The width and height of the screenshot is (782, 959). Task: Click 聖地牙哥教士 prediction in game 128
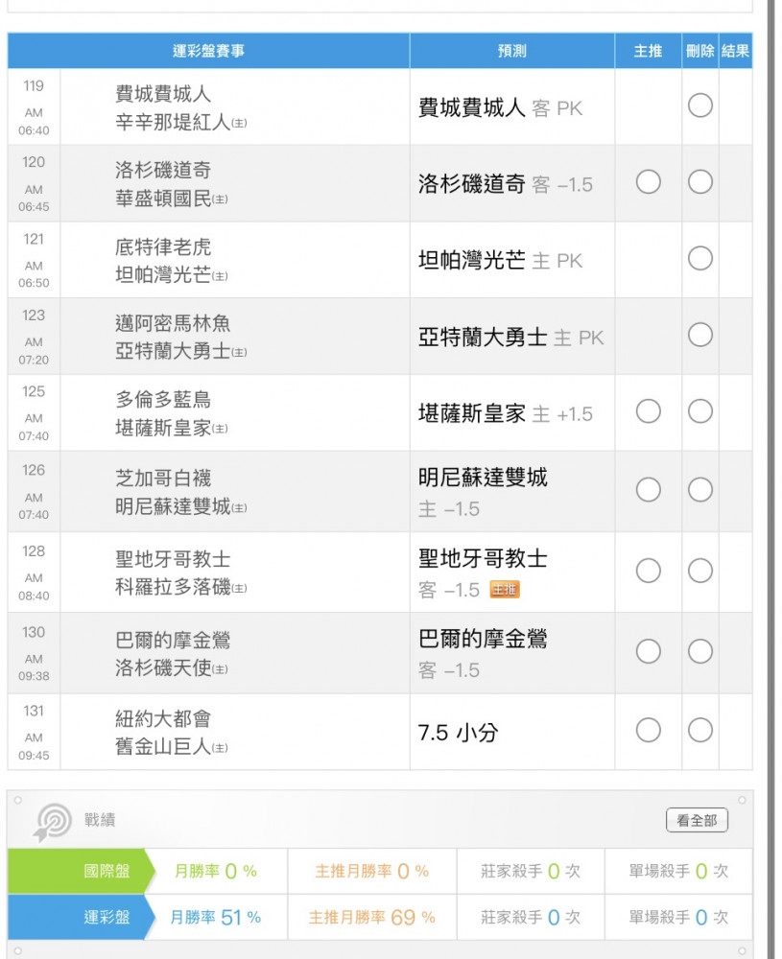(x=483, y=558)
